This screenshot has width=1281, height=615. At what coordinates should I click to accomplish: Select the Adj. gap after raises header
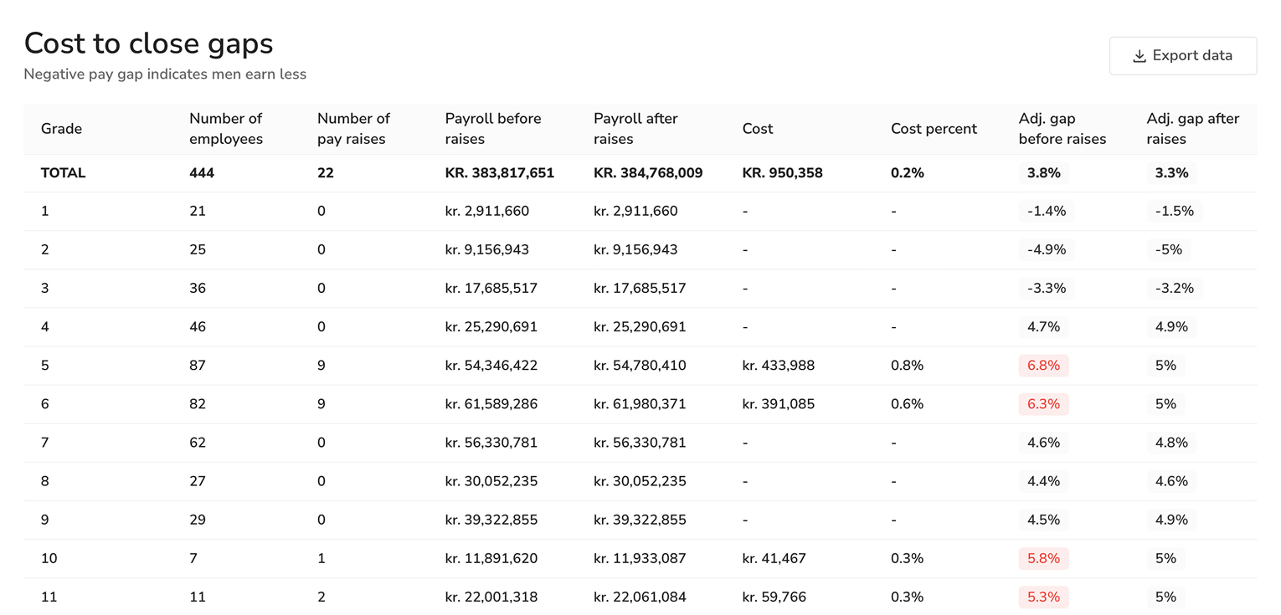pyautogui.click(x=1192, y=129)
